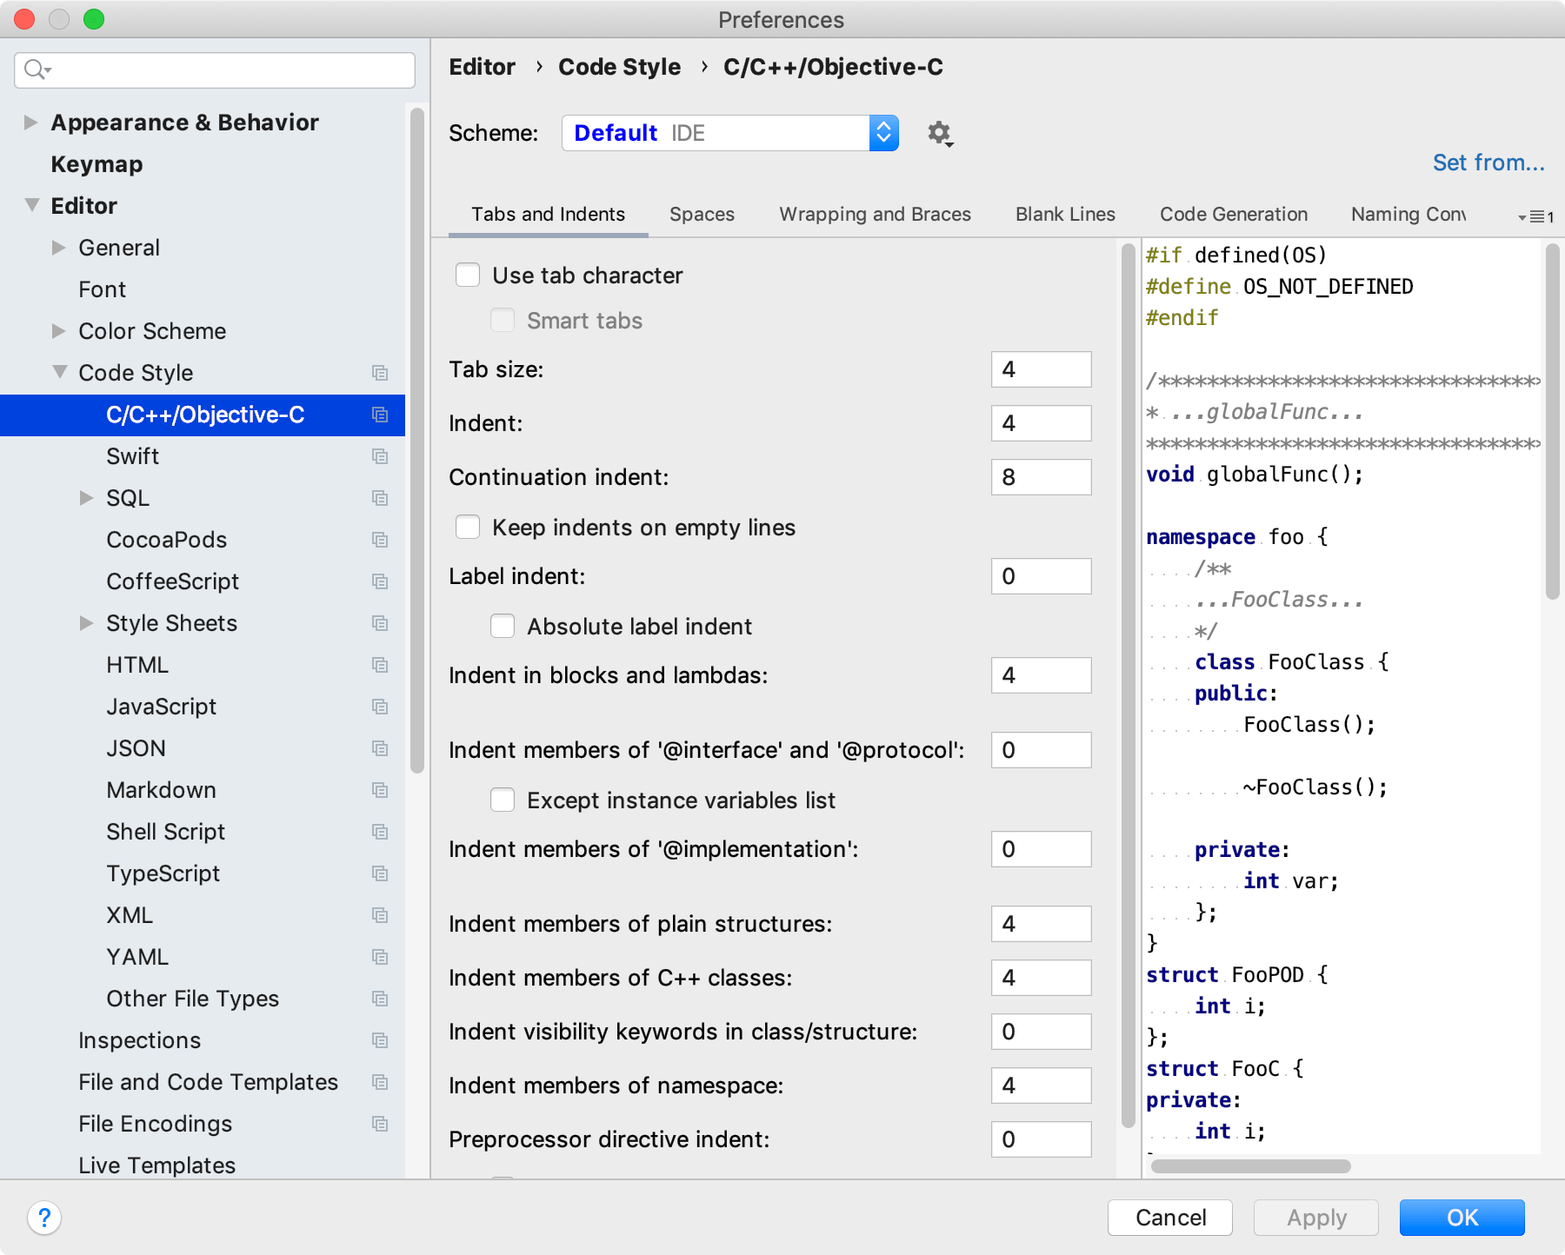Click the copy icon beside Swift
The image size is (1565, 1255).
tap(380, 456)
